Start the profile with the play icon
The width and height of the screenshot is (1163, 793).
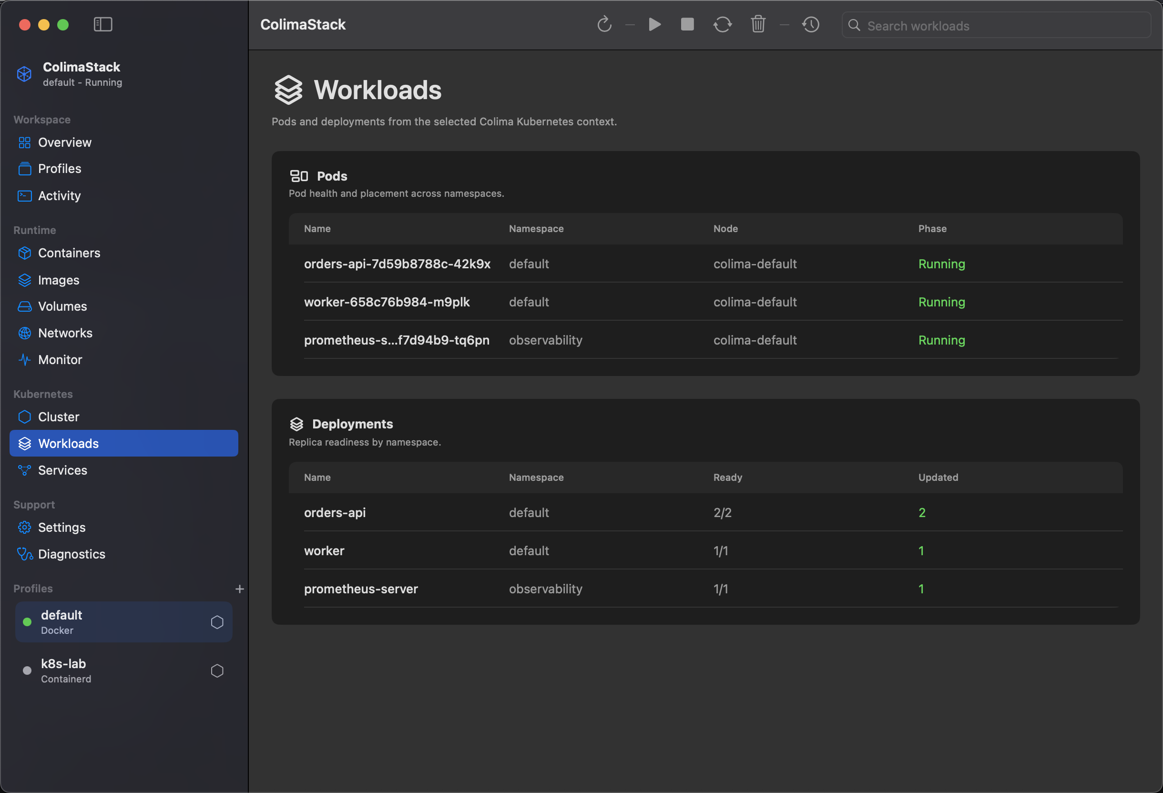coord(654,24)
